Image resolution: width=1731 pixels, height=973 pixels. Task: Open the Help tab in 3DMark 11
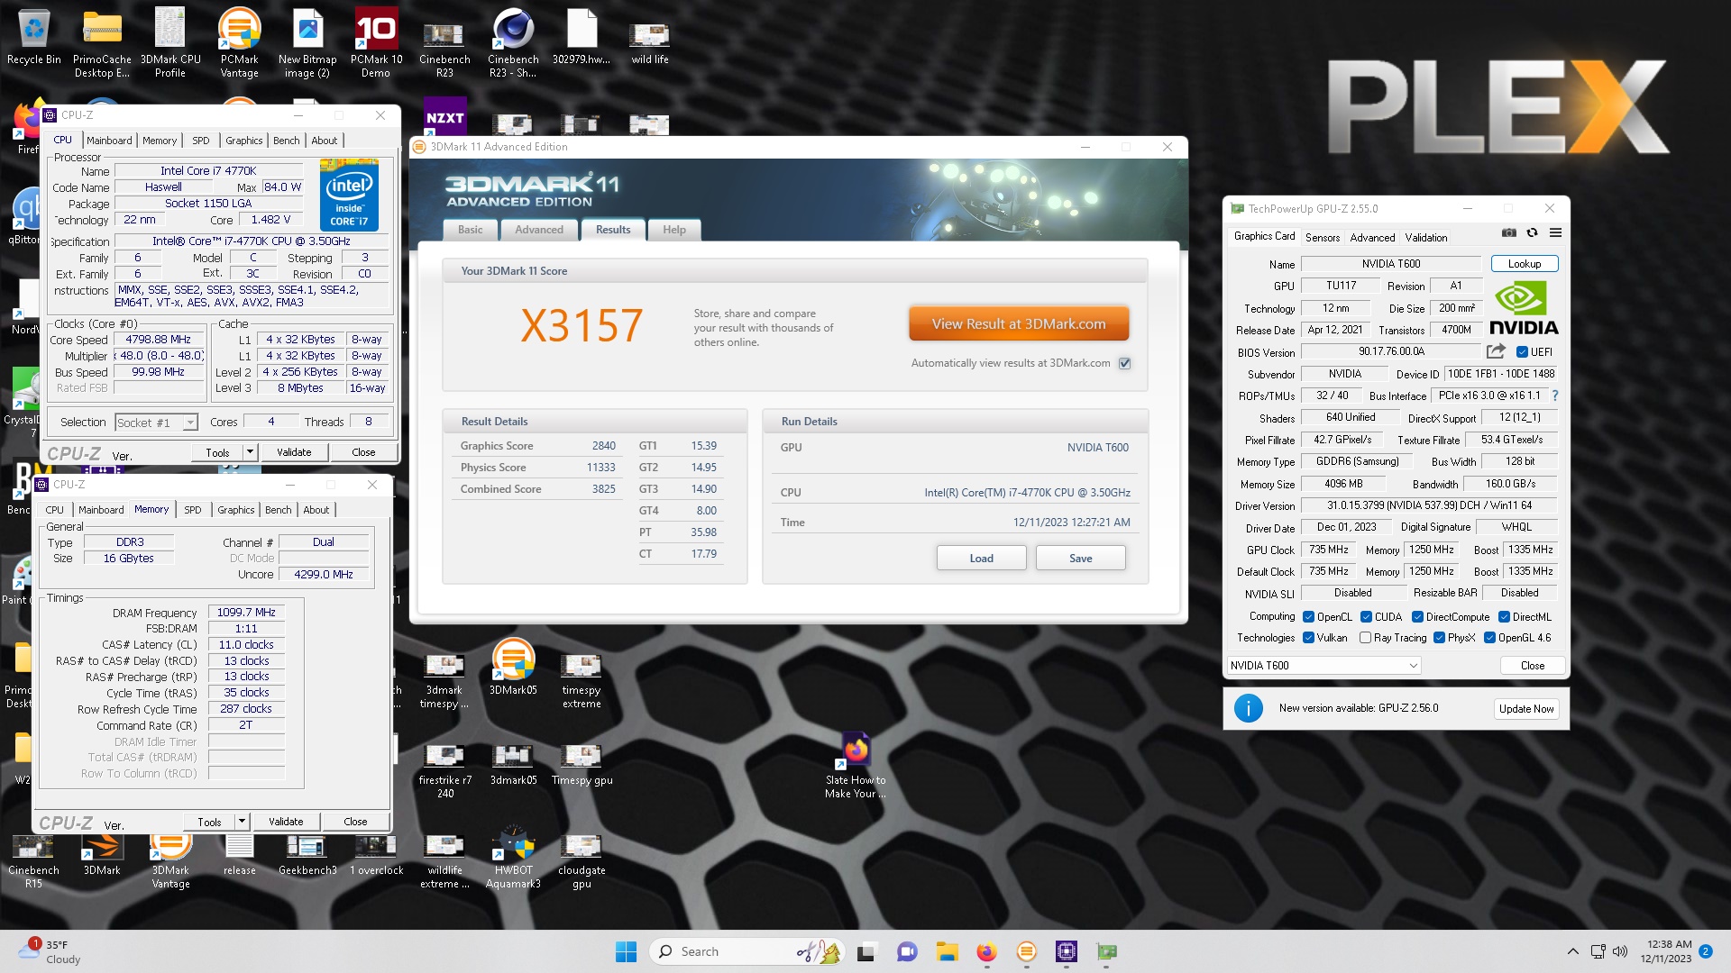pyautogui.click(x=674, y=230)
